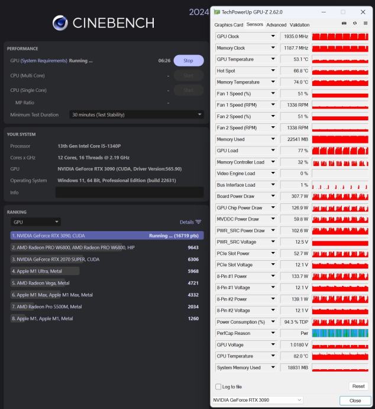375x409 pixels.
Task: Stop the running GPU benchmark
Action: click(x=188, y=60)
